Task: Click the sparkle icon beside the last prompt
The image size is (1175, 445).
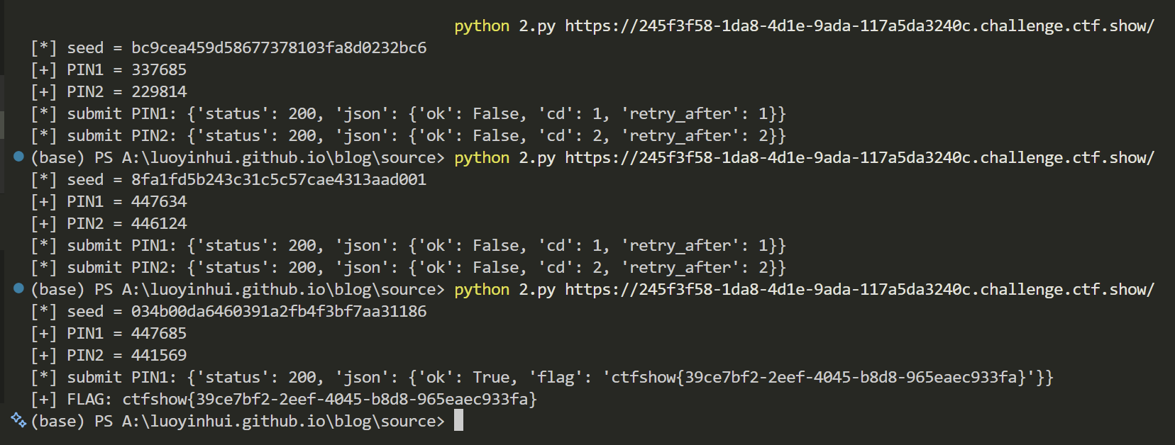Action: click(18, 420)
